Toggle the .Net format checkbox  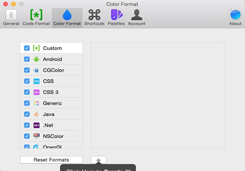pos(27,125)
